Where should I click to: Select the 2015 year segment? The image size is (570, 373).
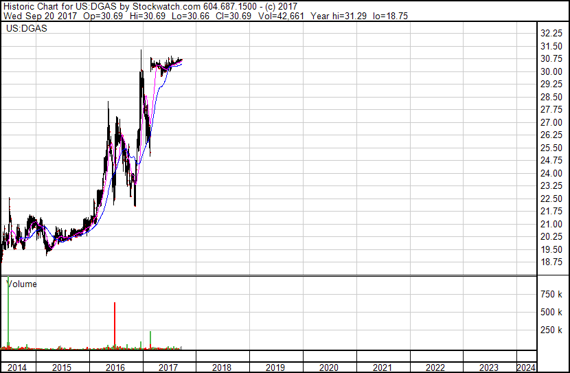point(62,368)
